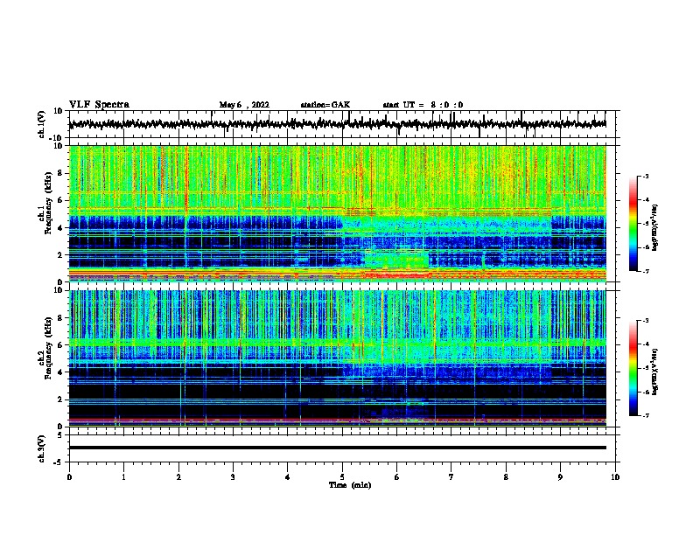Click the ch.1 spectrogram color scale bar
The width and height of the screenshot is (693, 535).
[x=633, y=224]
